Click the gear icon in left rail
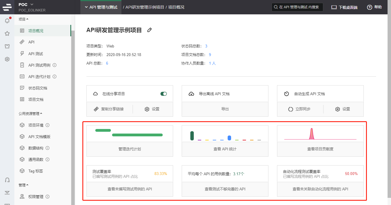Image resolution: width=391 pixels, height=205 pixels. coord(7,59)
